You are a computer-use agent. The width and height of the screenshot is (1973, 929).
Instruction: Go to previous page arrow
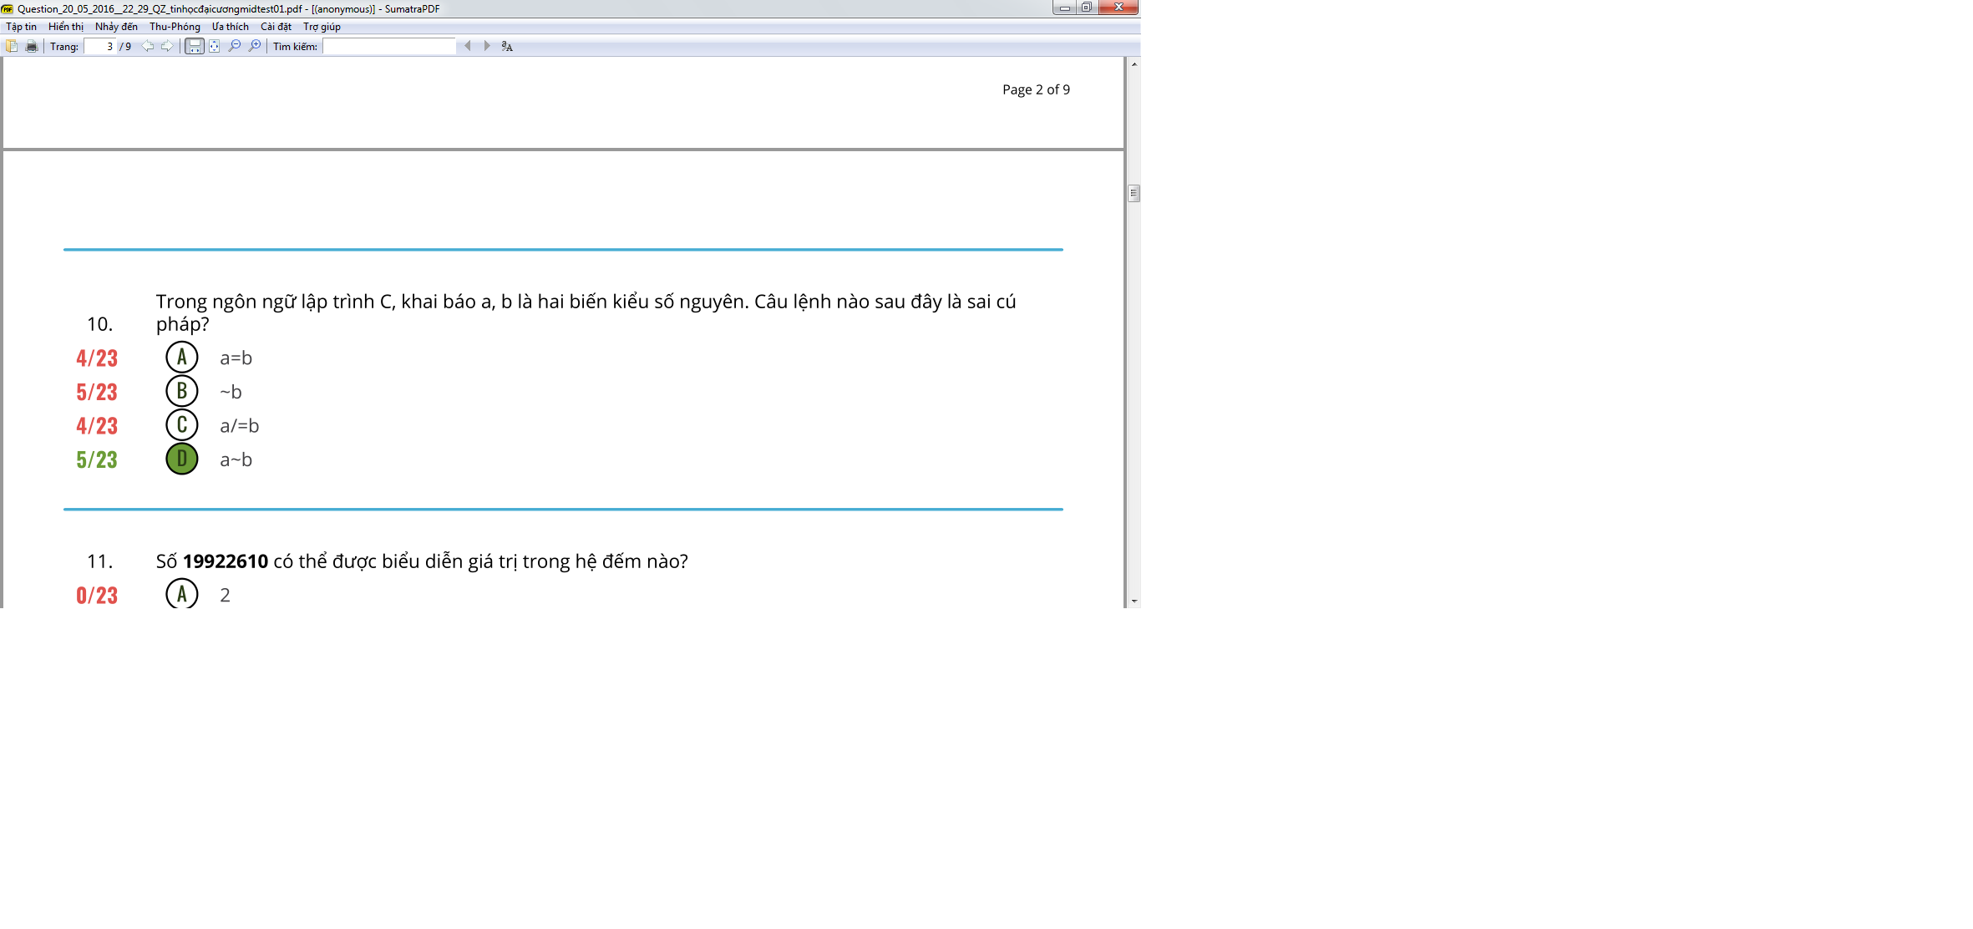pos(148,46)
